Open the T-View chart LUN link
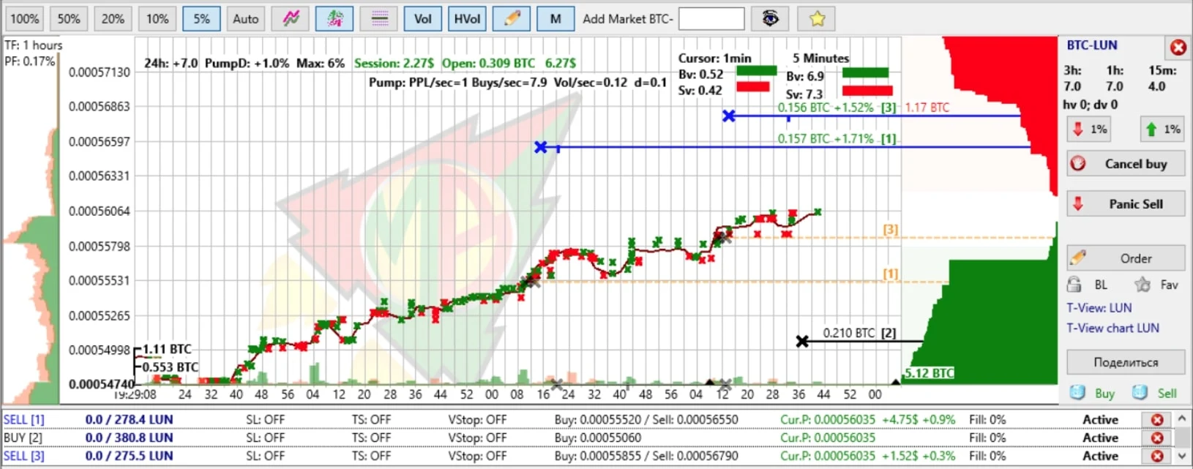The image size is (1193, 469). click(1112, 328)
